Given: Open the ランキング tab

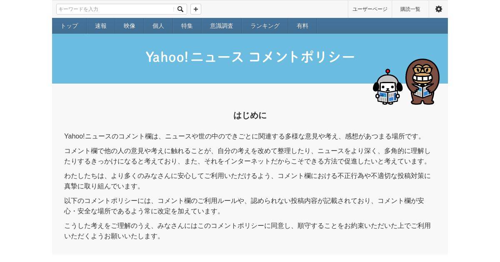Looking at the screenshot, I should [265, 26].
